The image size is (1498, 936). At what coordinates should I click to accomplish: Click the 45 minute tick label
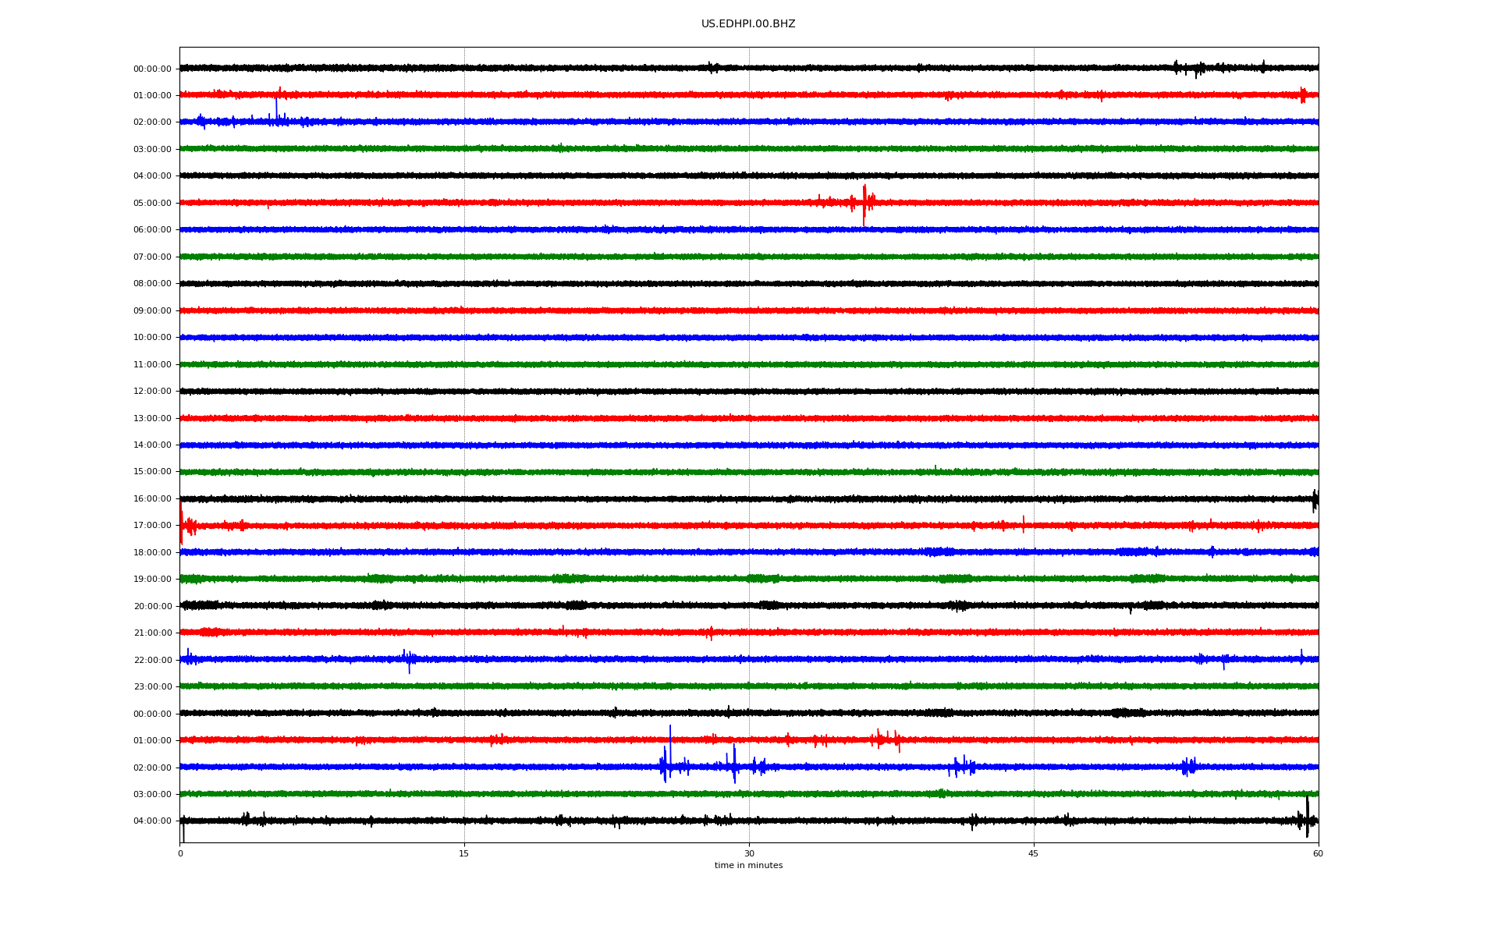pos(1033,853)
